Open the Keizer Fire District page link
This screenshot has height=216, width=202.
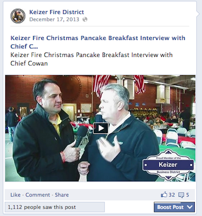(x=57, y=12)
